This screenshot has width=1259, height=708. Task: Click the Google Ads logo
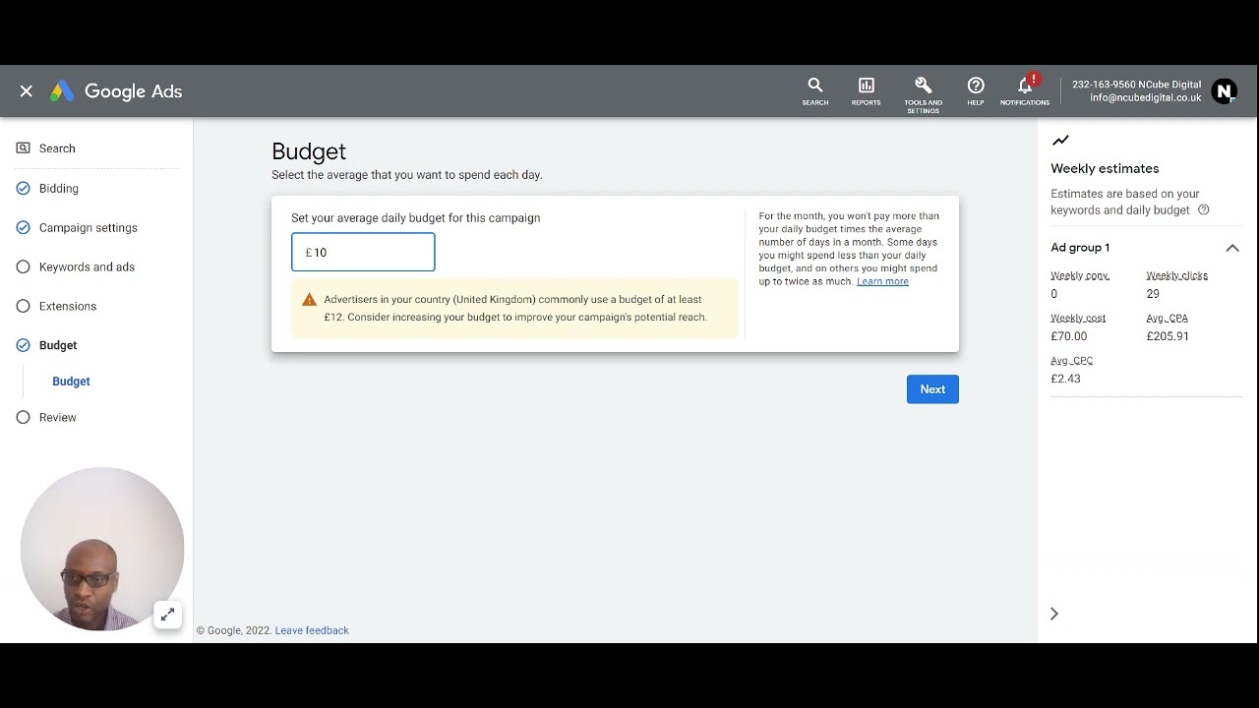pos(116,91)
